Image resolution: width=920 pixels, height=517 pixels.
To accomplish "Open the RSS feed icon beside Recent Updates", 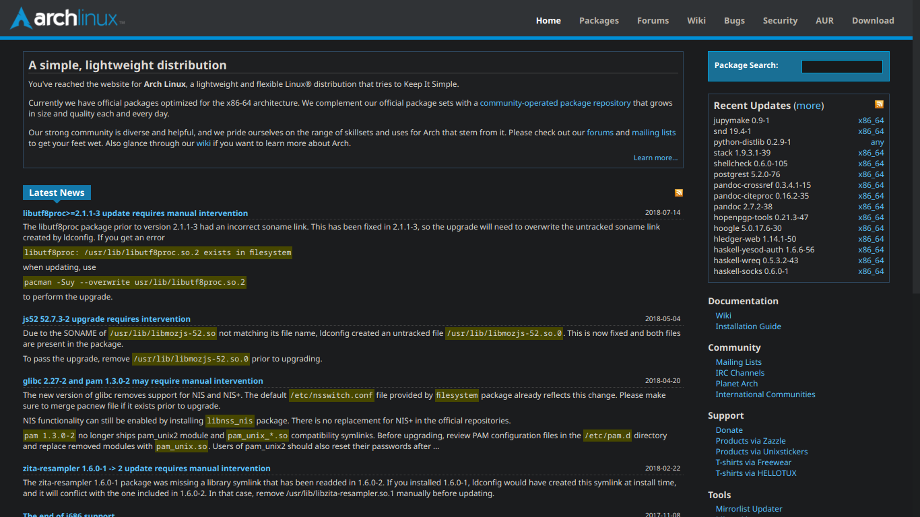I will tap(878, 104).
